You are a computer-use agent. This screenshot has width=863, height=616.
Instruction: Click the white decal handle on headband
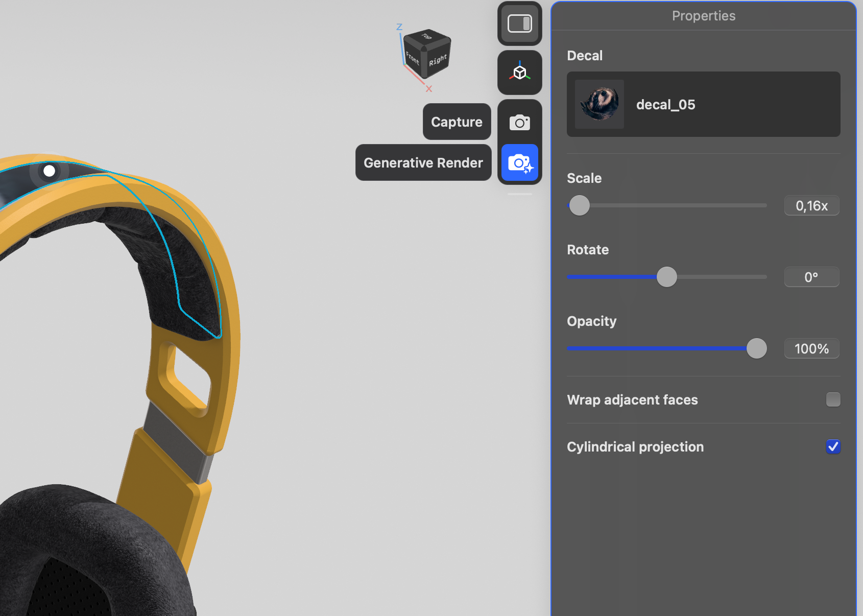[49, 171]
